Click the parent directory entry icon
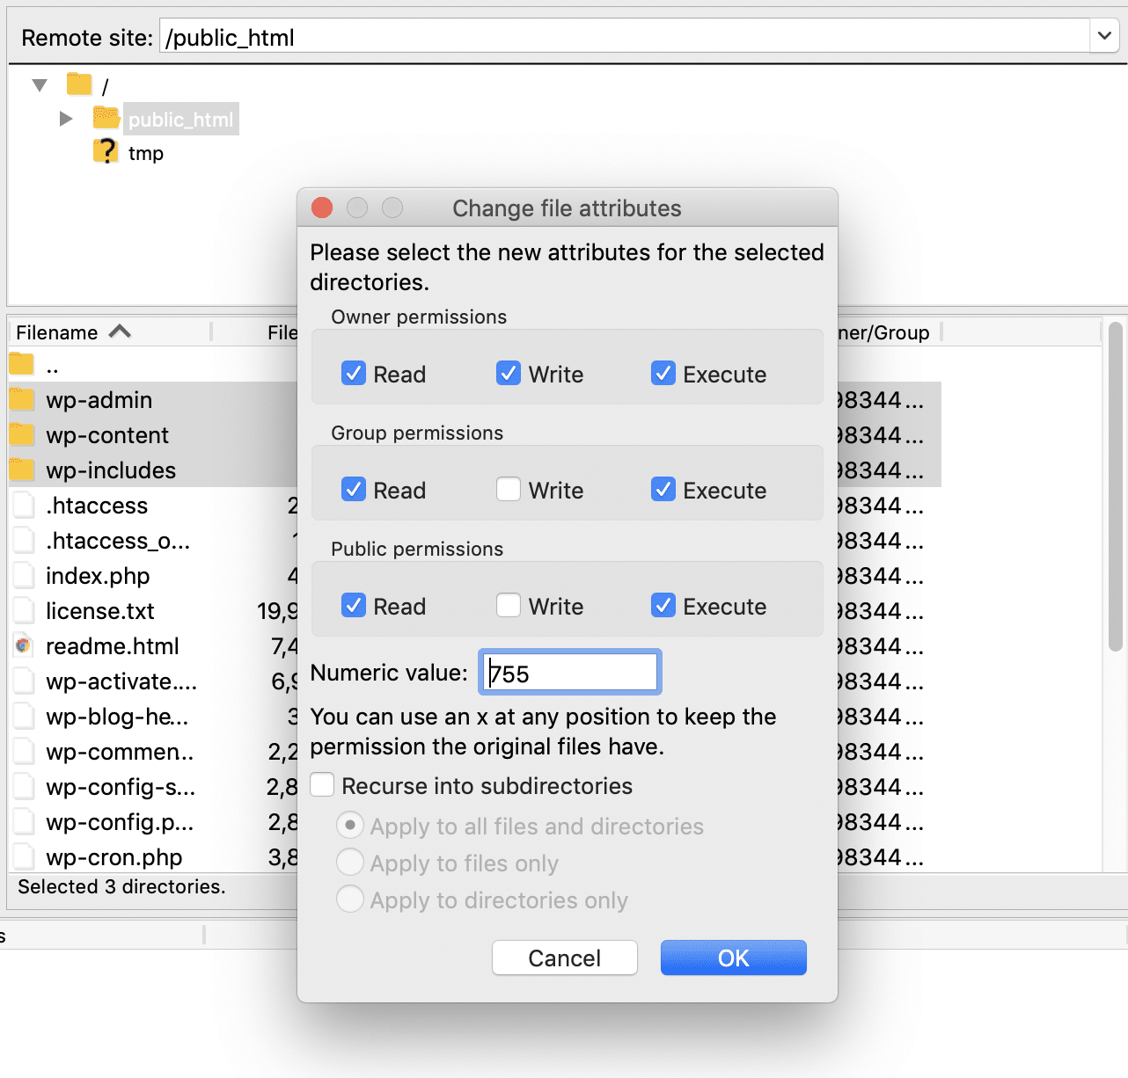The image size is (1128, 1078). [23, 364]
